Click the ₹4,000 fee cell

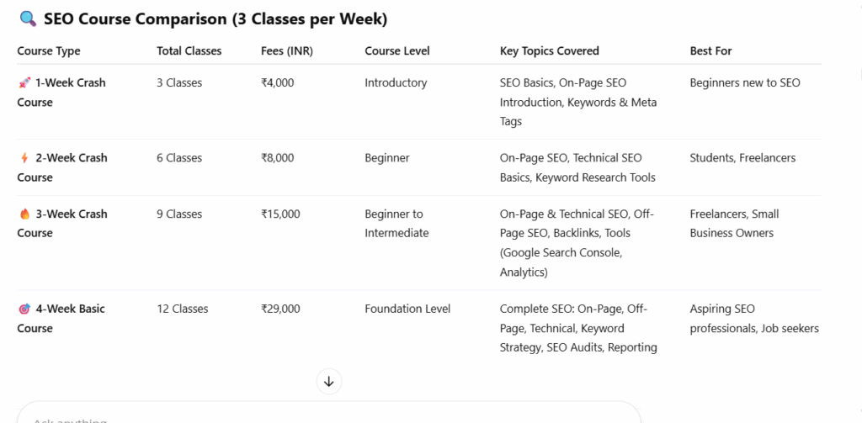coord(278,83)
